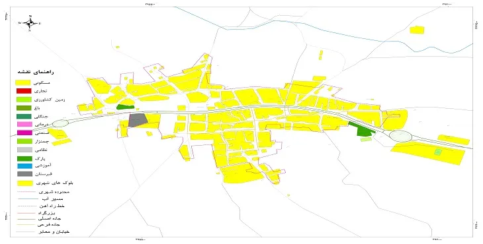Click the راهنمای نقشه legend title
Image resolution: width=483 pixels, height=244 pixels.
[36, 72]
